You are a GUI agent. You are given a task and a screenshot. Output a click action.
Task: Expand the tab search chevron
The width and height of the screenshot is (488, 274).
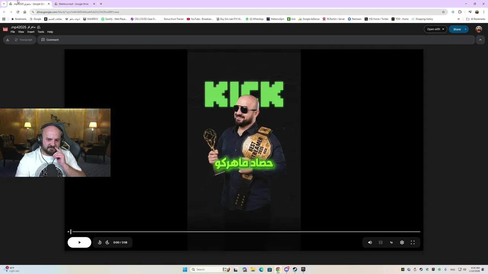pos(4,4)
